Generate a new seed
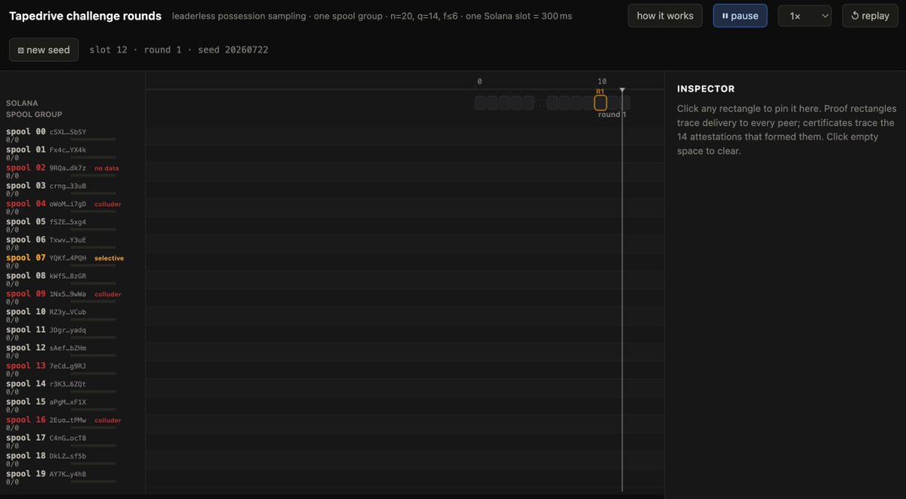 coord(44,50)
